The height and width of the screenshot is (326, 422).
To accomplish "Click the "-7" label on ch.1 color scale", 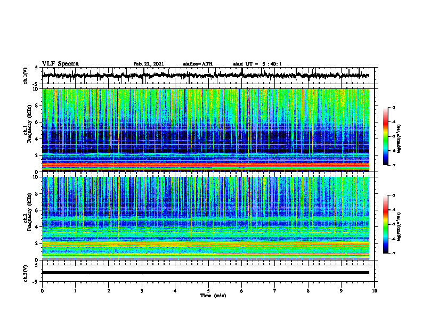I will click(393, 165).
